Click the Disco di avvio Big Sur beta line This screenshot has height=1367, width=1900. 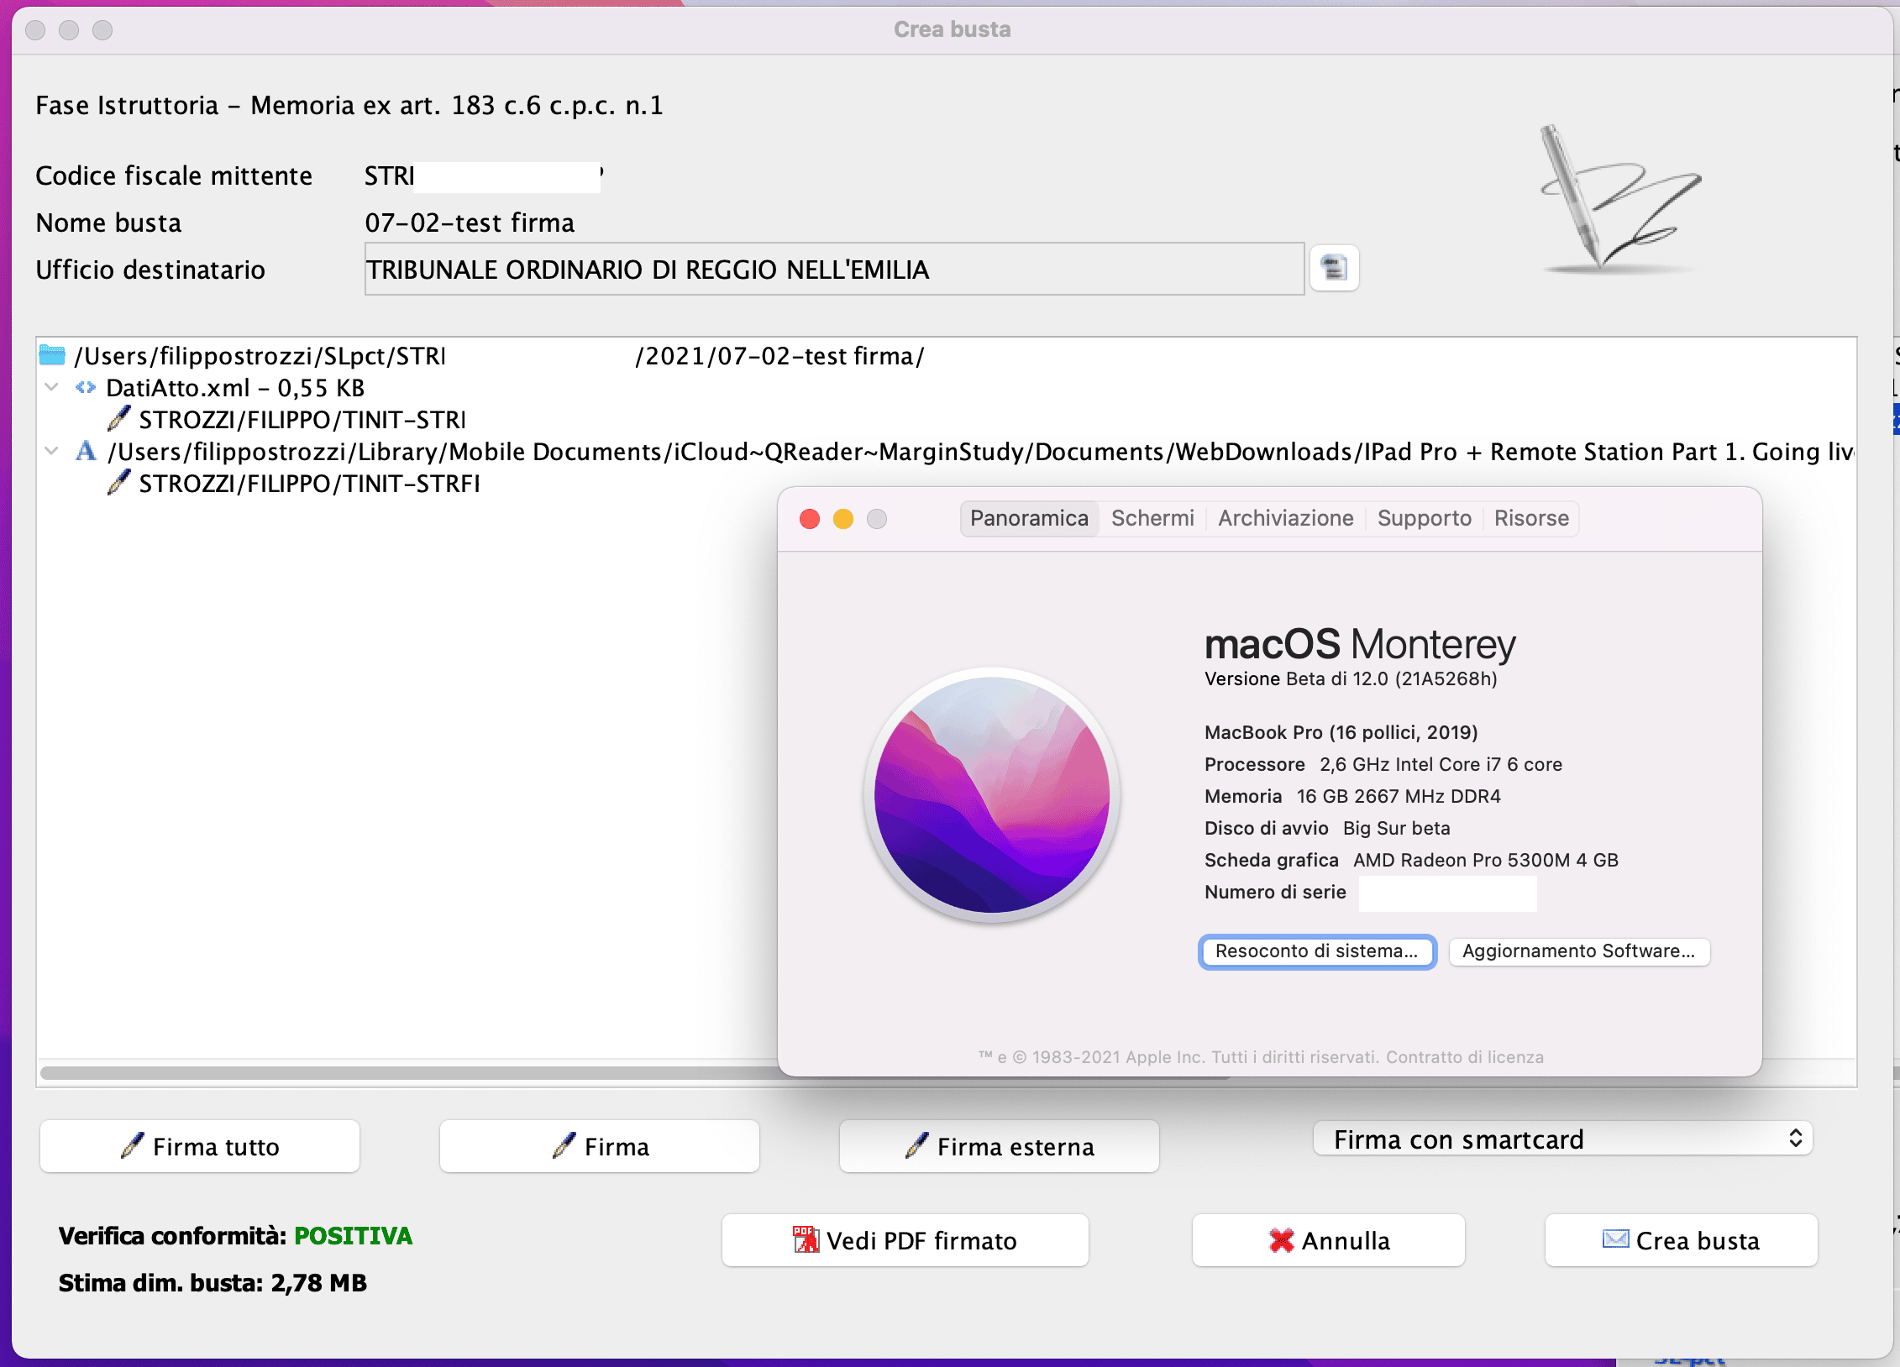[1327, 828]
